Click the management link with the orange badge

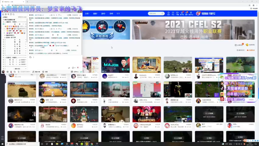click(x=239, y=45)
